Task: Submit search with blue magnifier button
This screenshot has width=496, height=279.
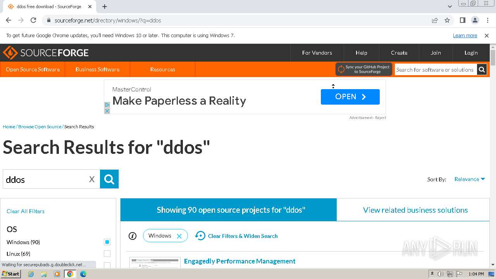Action: pyautogui.click(x=109, y=179)
